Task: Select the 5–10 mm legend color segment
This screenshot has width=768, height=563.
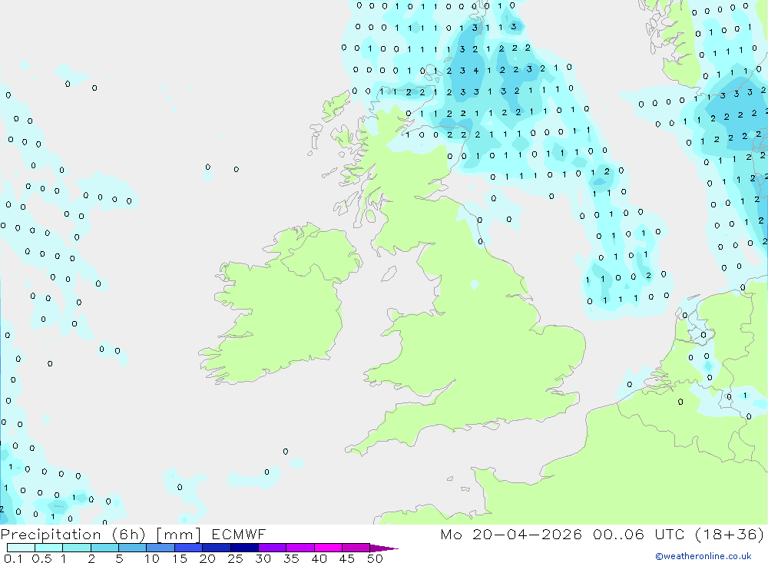Action: 132,548
